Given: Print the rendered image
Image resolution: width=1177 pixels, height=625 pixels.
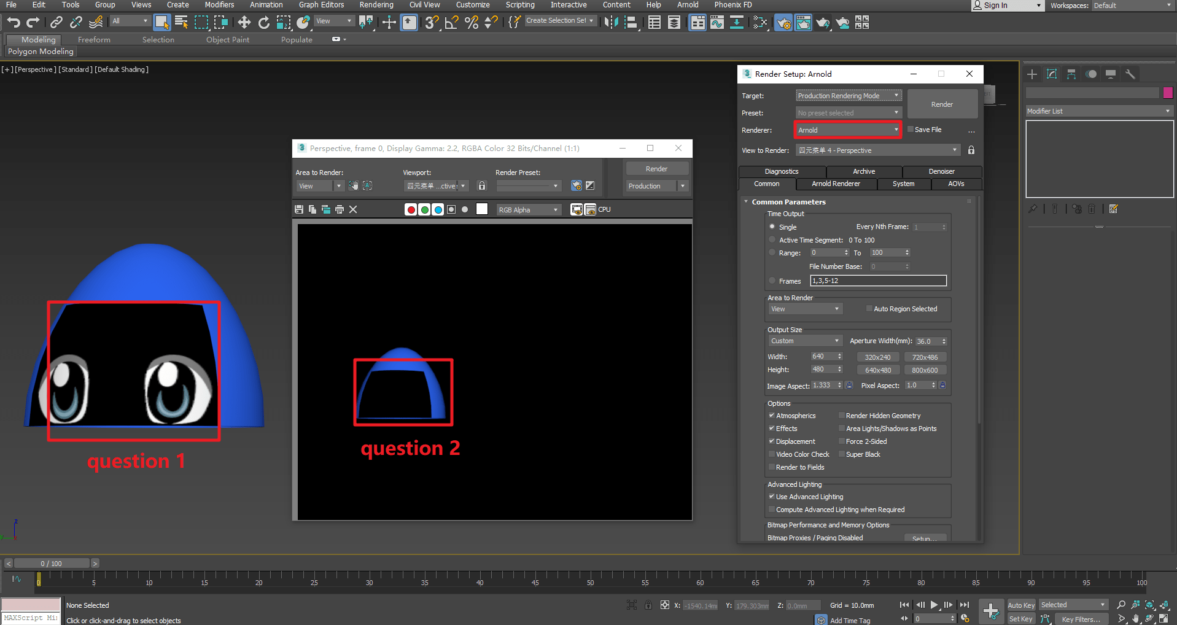Looking at the screenshot, I should click(340, 209).
